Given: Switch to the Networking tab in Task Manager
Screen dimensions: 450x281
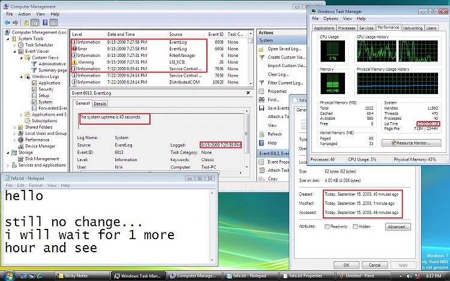Looking at the screenshot, I should coord(412,28).
